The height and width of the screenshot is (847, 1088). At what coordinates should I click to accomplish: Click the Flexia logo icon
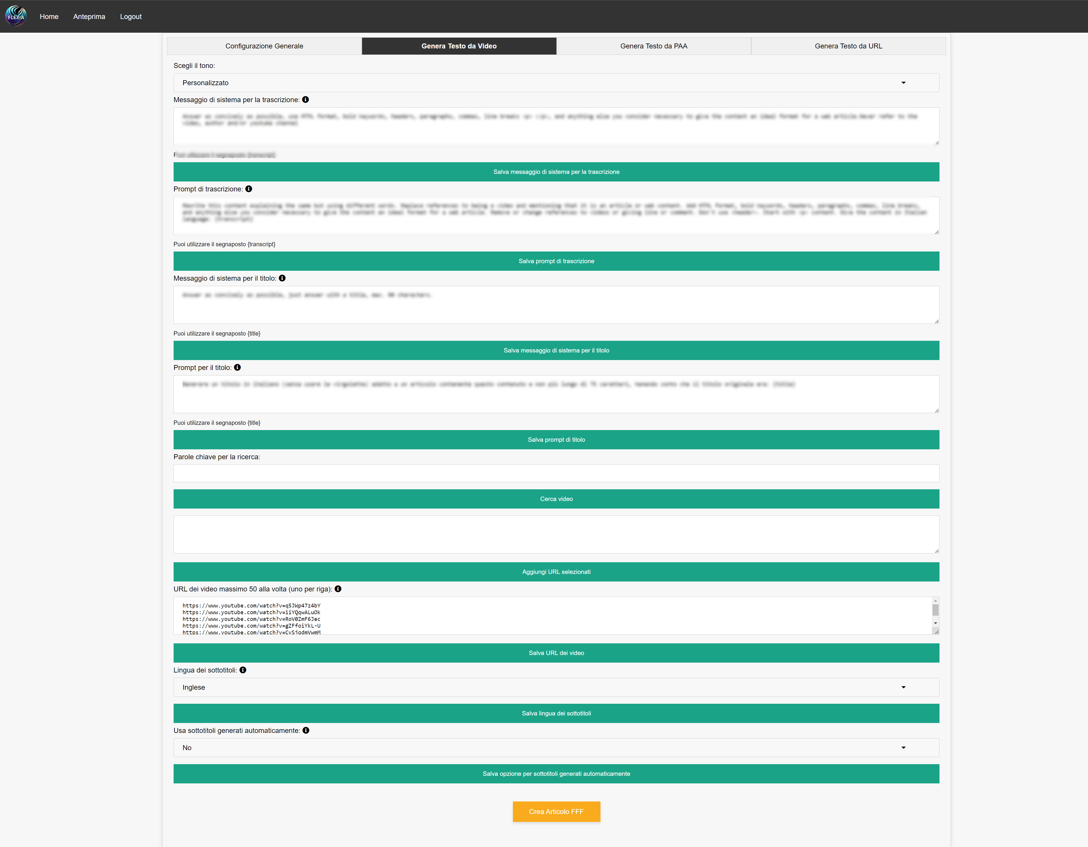point(15,16)
